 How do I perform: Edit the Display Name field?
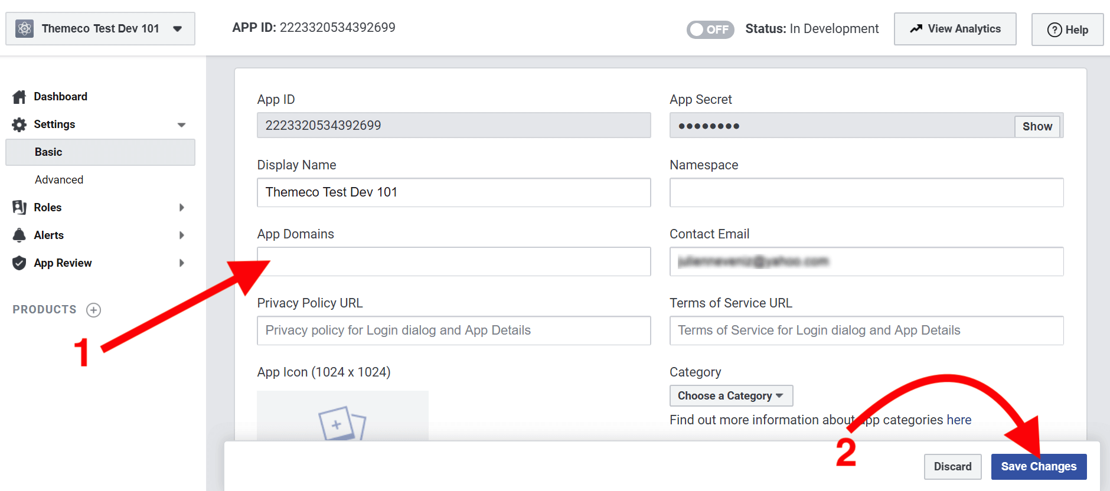(454, 192)
